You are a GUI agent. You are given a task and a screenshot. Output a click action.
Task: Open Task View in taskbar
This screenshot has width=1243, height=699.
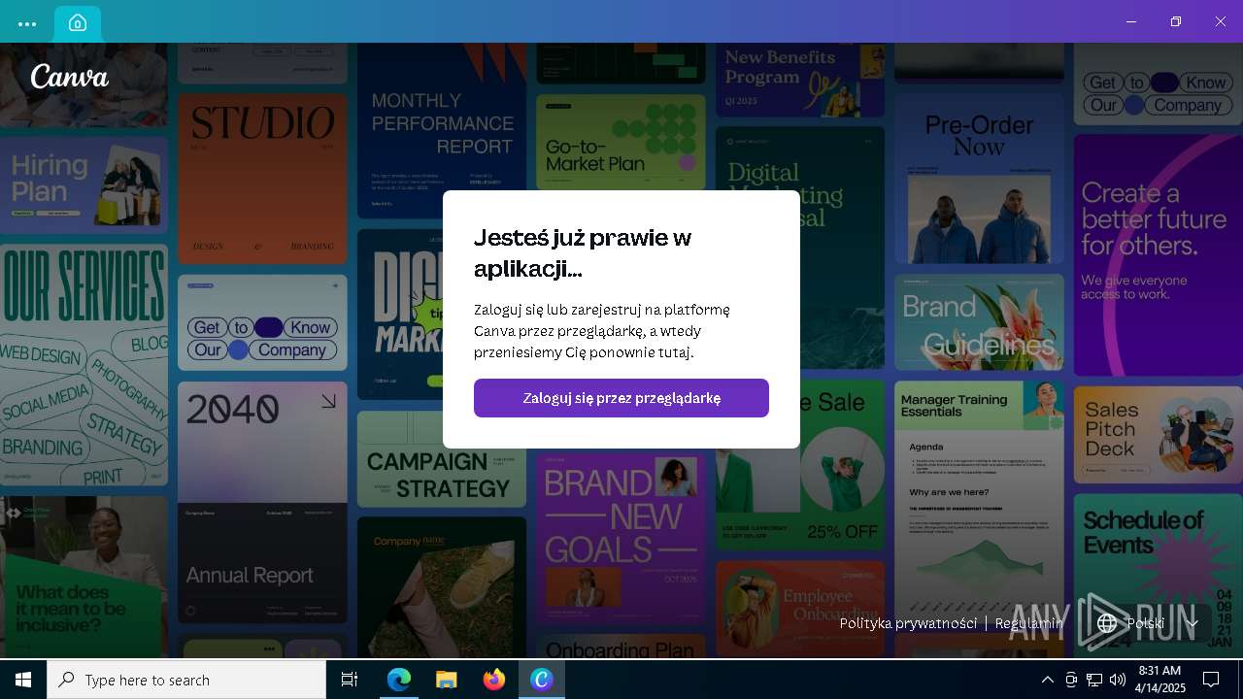click(350, 680)
